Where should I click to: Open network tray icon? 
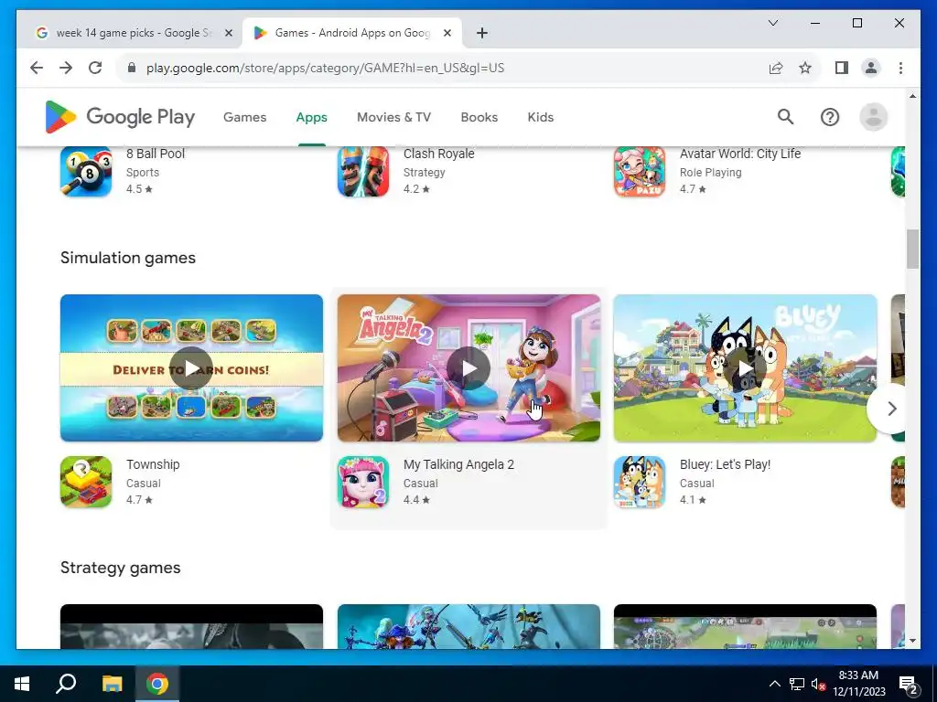coord(797,684)
